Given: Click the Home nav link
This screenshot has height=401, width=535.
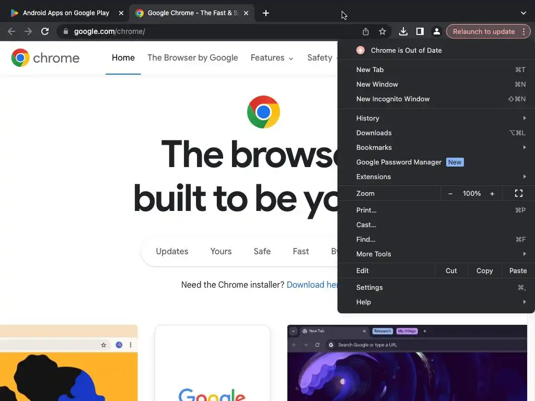Looking at the screenshot, I should point(123,57).
